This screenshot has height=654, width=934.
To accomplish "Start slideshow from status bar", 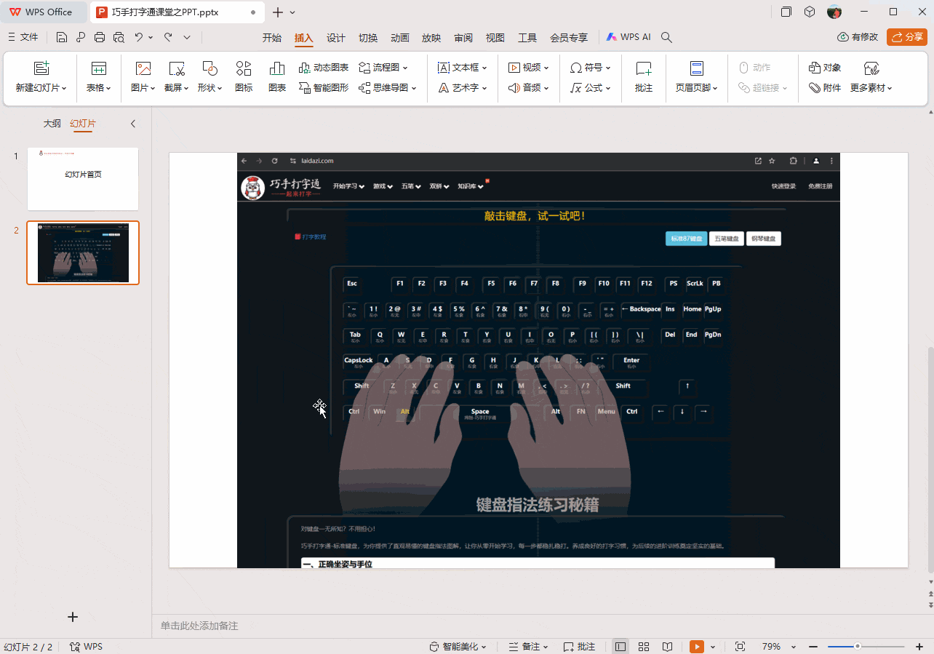I will (697, 647).
